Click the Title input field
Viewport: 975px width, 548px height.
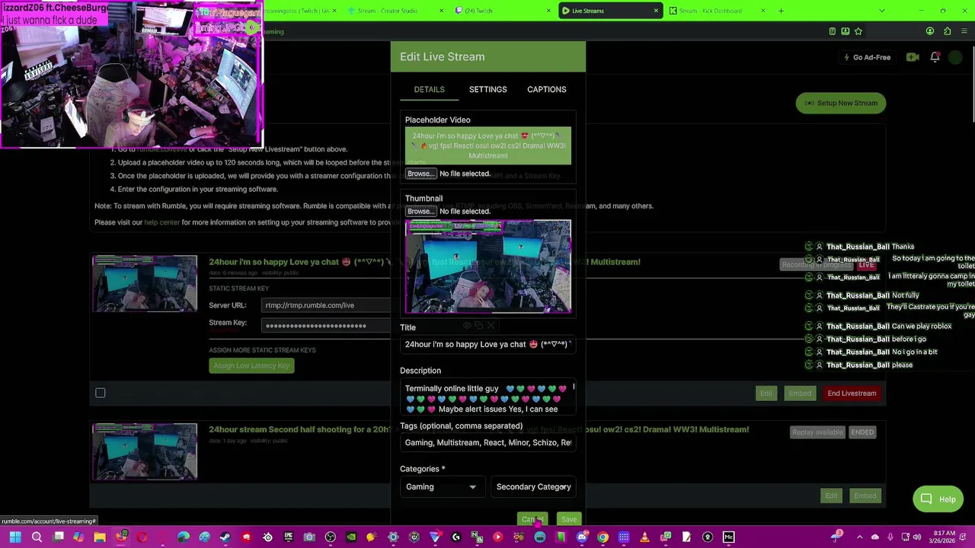[x=487, y=345]
